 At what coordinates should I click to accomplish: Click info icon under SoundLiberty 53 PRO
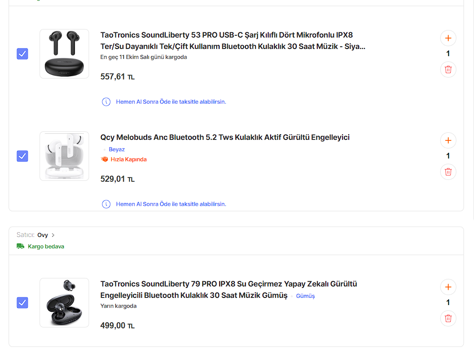pos(106,102)
